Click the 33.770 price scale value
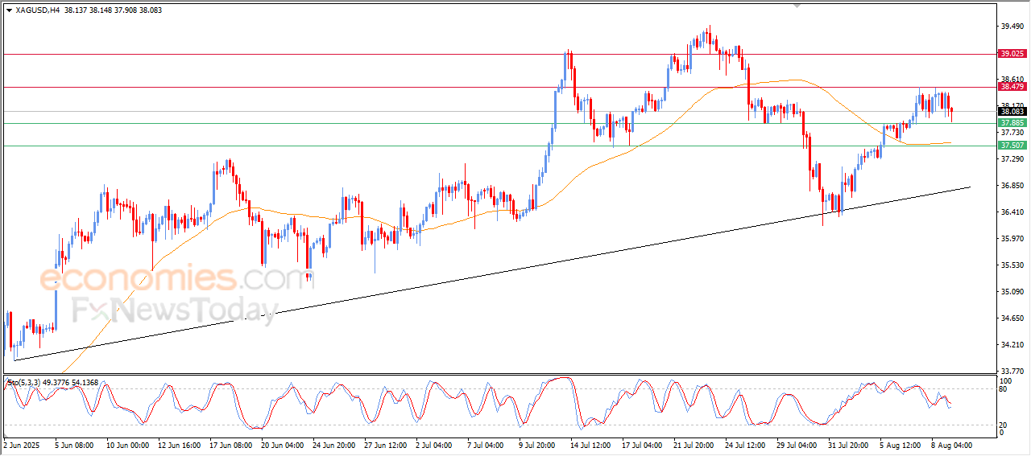The image size is (1031, 456). (x=1012, y=372)
